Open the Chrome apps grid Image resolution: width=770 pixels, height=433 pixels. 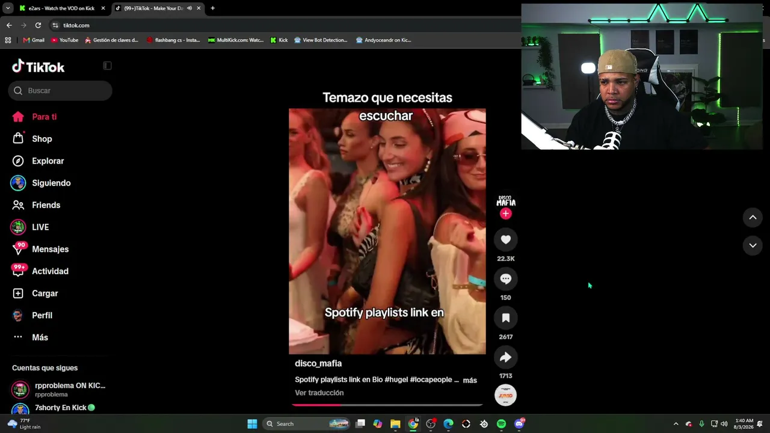(x=8, y=40)
